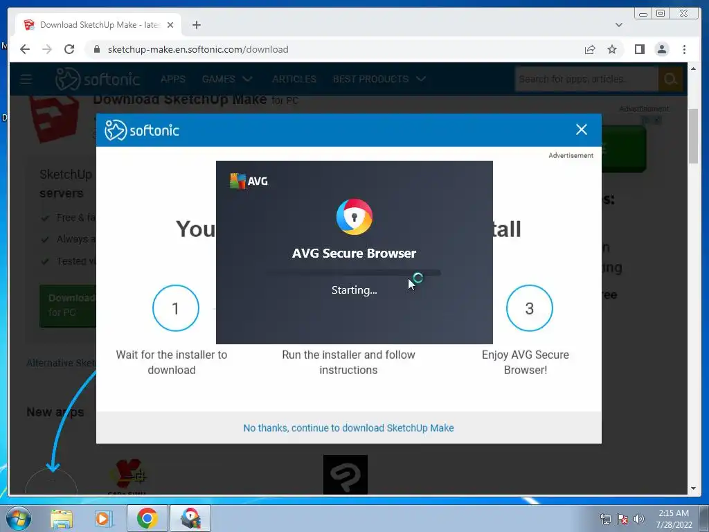The width and height of the screenshot is (709, 532).
Task: Click the Advertisement label in popup
Action: [x=571, y=155]
